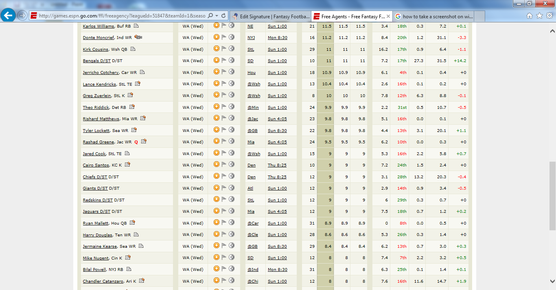Flag Bilal Powell using the flag icon

click(224, 269)
